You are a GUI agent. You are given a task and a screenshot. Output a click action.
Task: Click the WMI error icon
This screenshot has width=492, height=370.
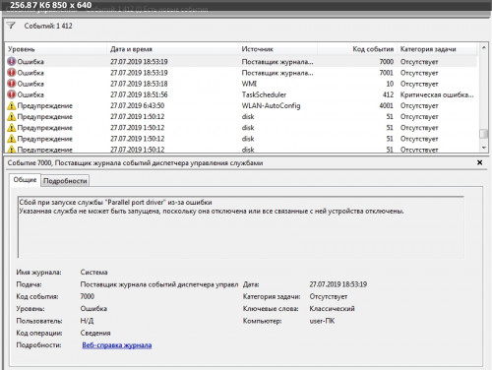(12, 84)
